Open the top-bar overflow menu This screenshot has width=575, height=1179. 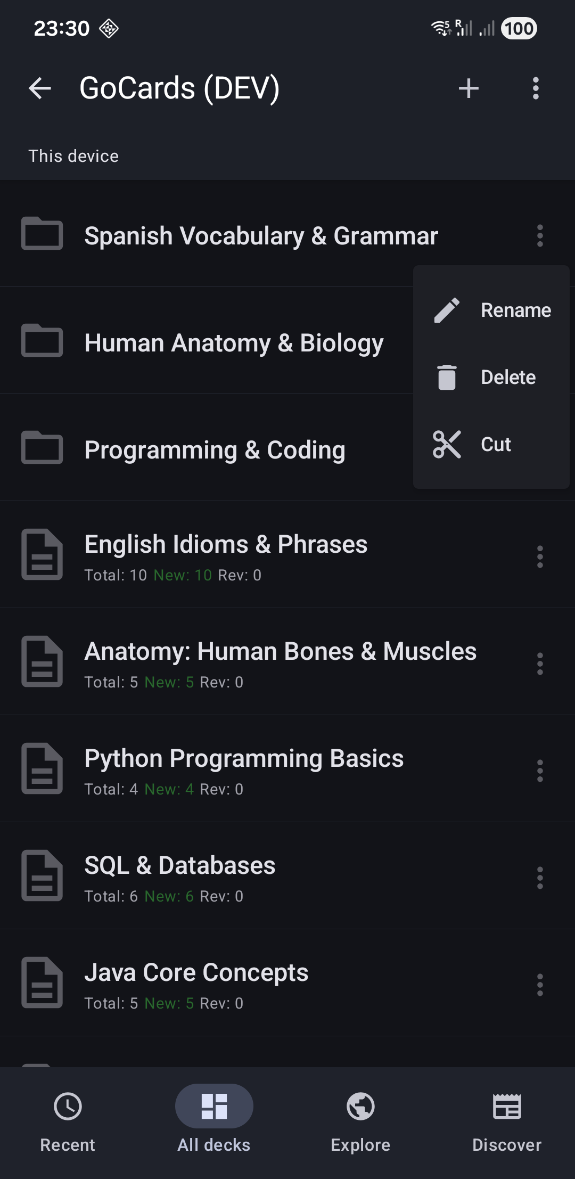point(536,88)
